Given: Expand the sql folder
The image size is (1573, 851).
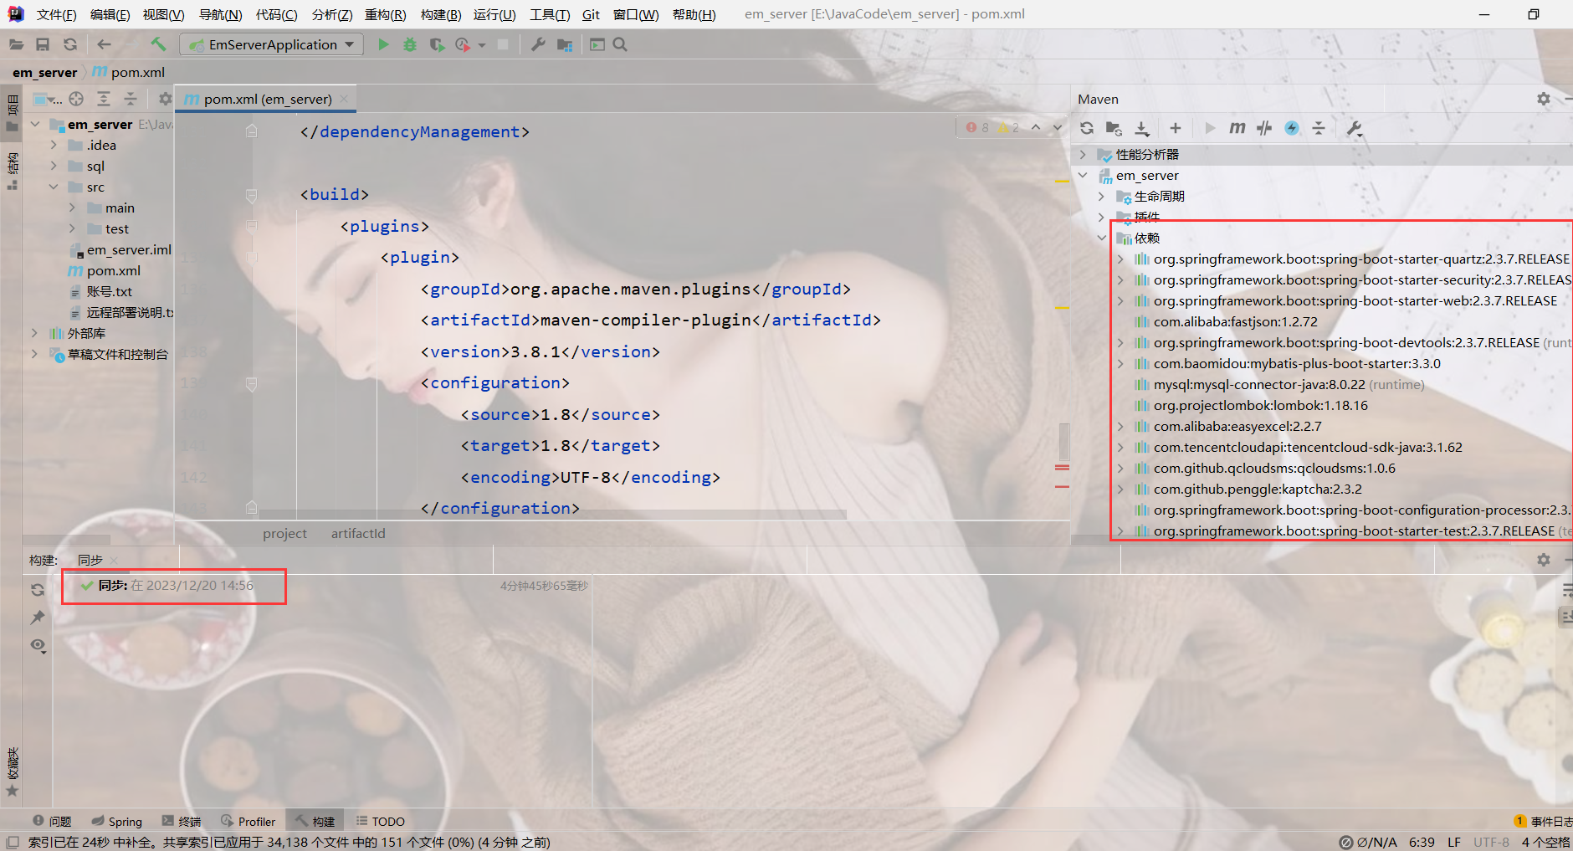Looking at the screenshot, I should (54, 166).
